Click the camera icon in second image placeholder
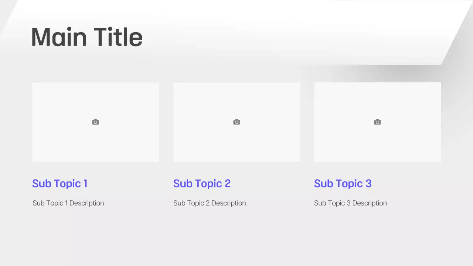 (x=236, y=122)
